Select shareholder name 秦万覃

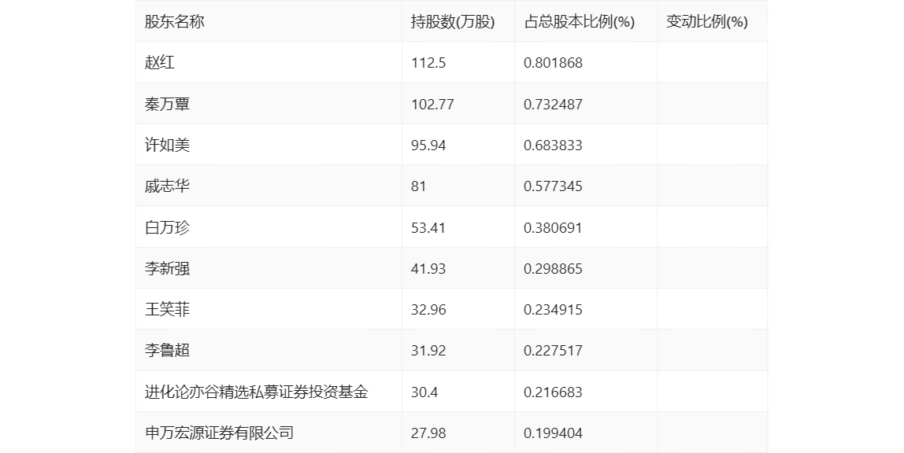[167, 104]
